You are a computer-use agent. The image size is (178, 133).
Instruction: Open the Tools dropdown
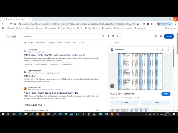tap(117, 43)
